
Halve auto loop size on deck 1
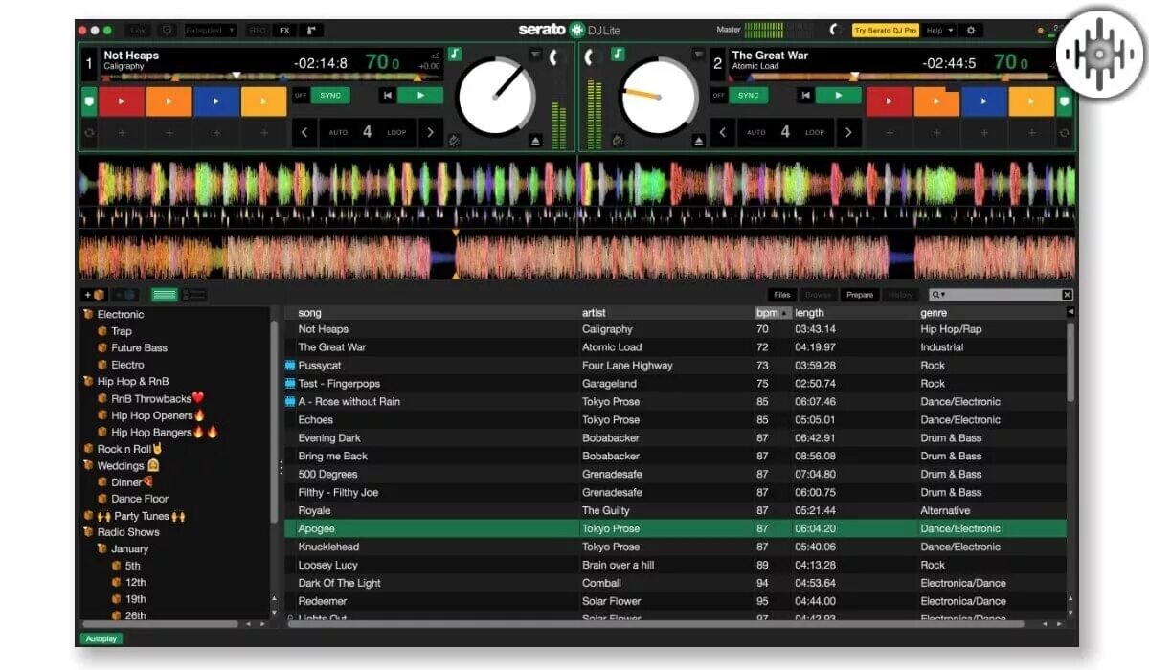click(x=304, y=133)
